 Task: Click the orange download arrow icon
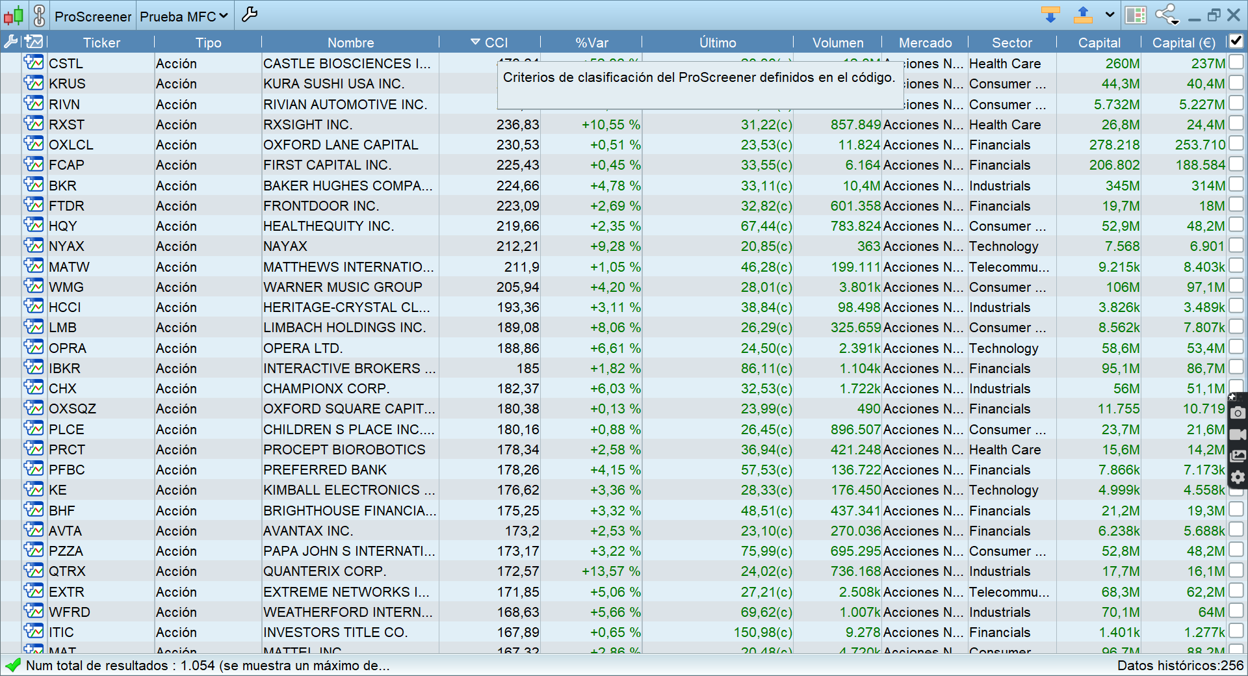[x=1050, y=15]
